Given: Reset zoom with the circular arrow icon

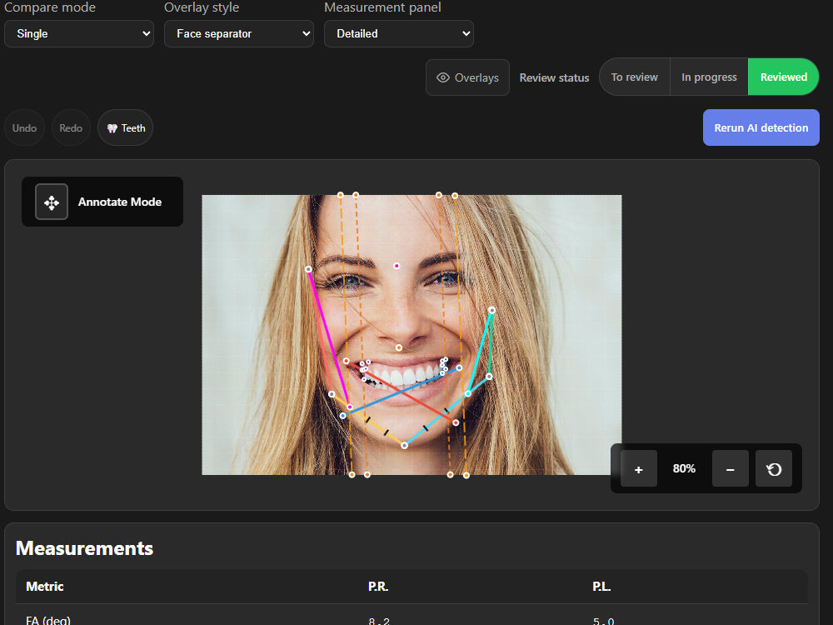Looking at the screenshot, I should click(774, 468).
